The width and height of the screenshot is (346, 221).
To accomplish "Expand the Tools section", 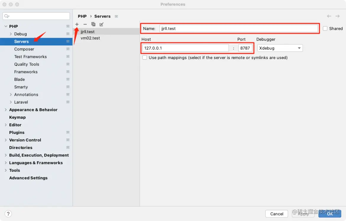I will (6, 170).
